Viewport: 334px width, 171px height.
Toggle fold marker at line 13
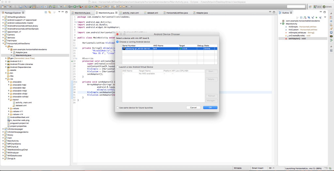[76, 48]
